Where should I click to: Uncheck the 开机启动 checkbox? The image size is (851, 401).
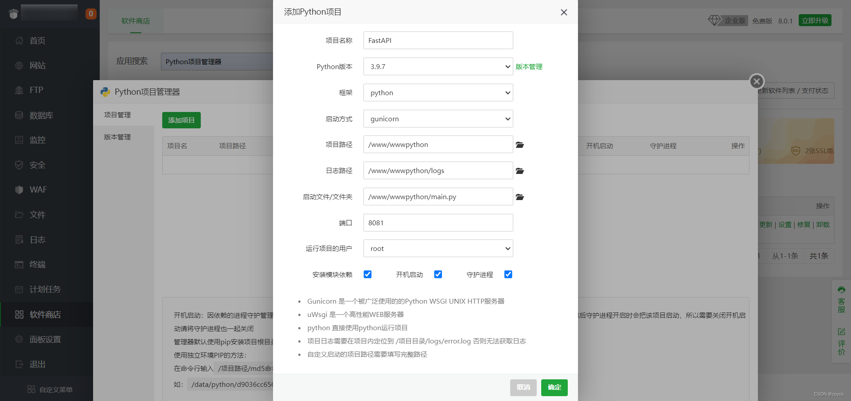coord(438,274)
